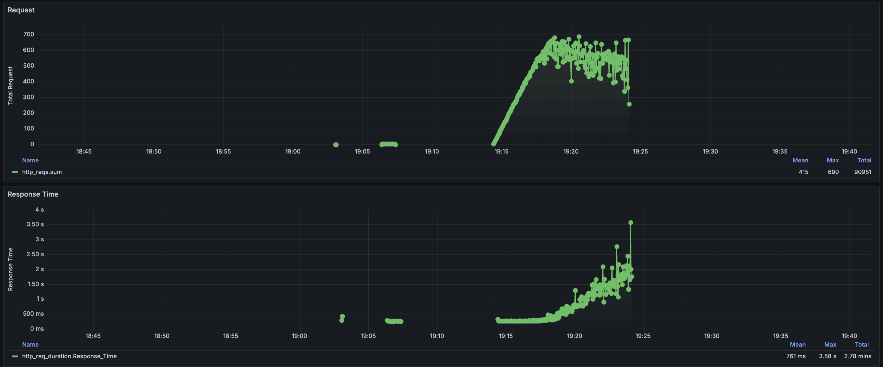Toggle visibility of http_reqs.sum series label
This screenshot has height=367, width=883.
click(42, 172)
